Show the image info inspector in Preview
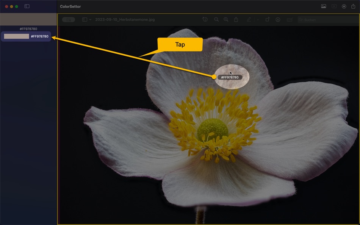This screenshot has height=225, width=360. point(205,20)
